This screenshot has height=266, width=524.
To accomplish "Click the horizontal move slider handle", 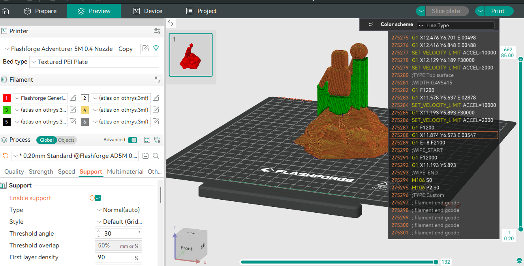I will [x=436, y=262].
